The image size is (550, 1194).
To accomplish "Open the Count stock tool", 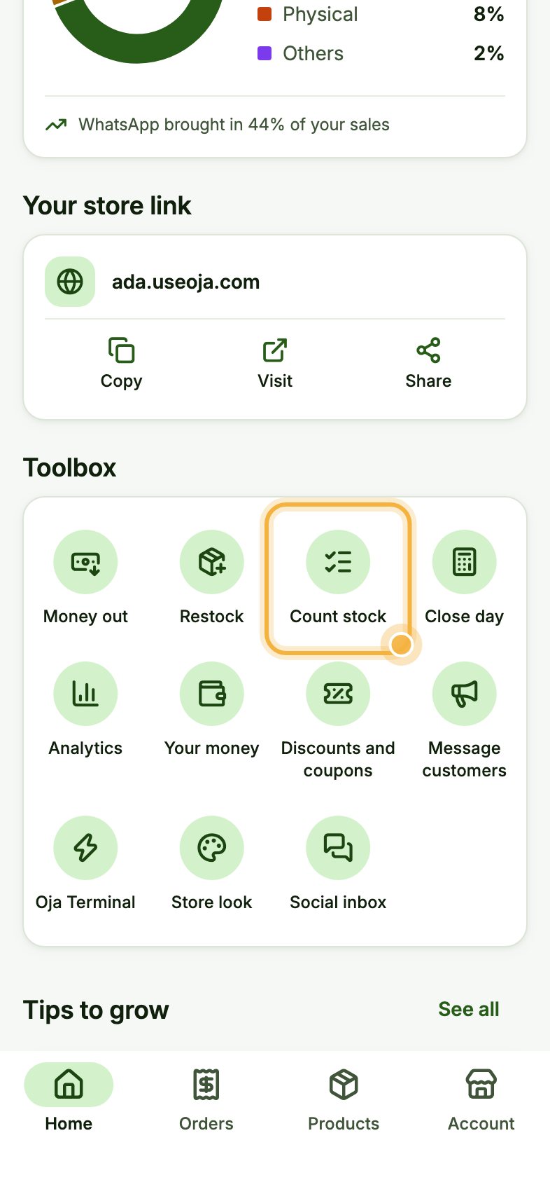I will [x=338, y=577].
